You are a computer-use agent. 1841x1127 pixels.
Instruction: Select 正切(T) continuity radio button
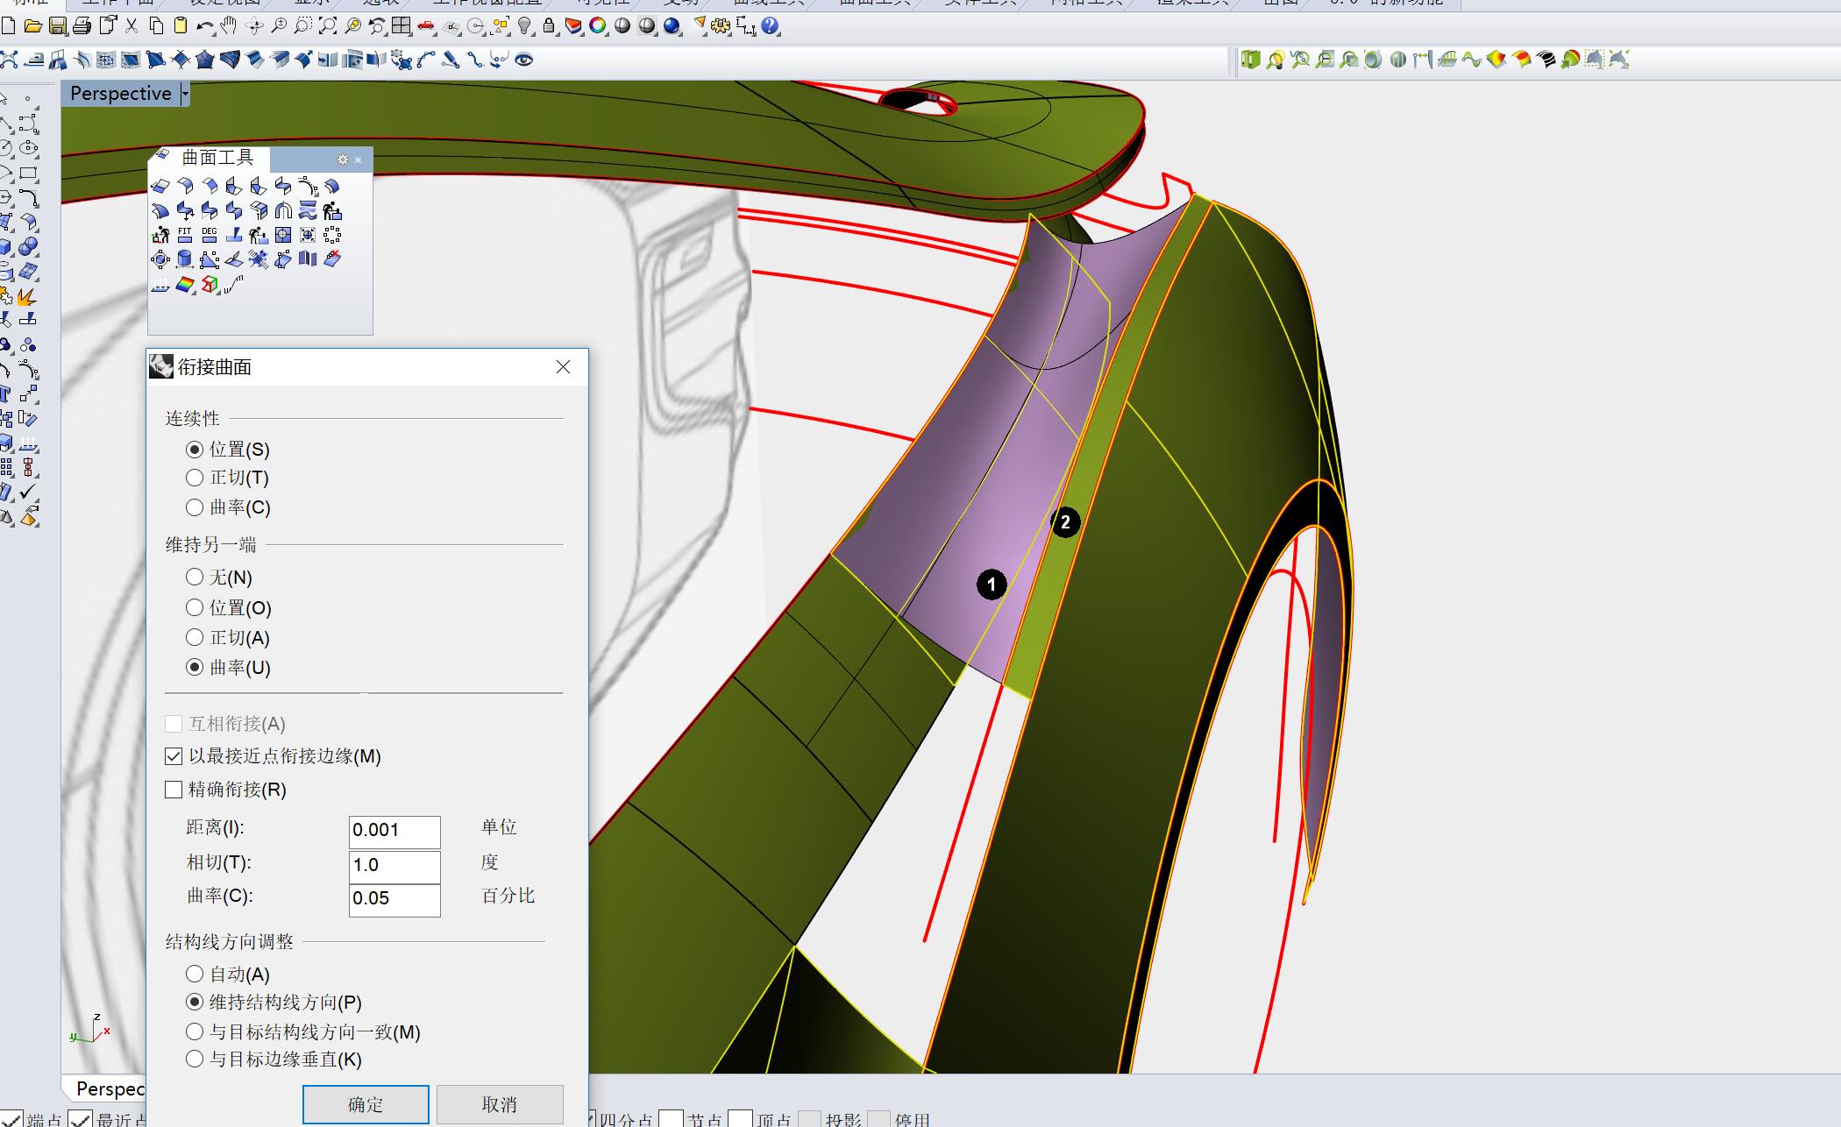tap(195, 478)
